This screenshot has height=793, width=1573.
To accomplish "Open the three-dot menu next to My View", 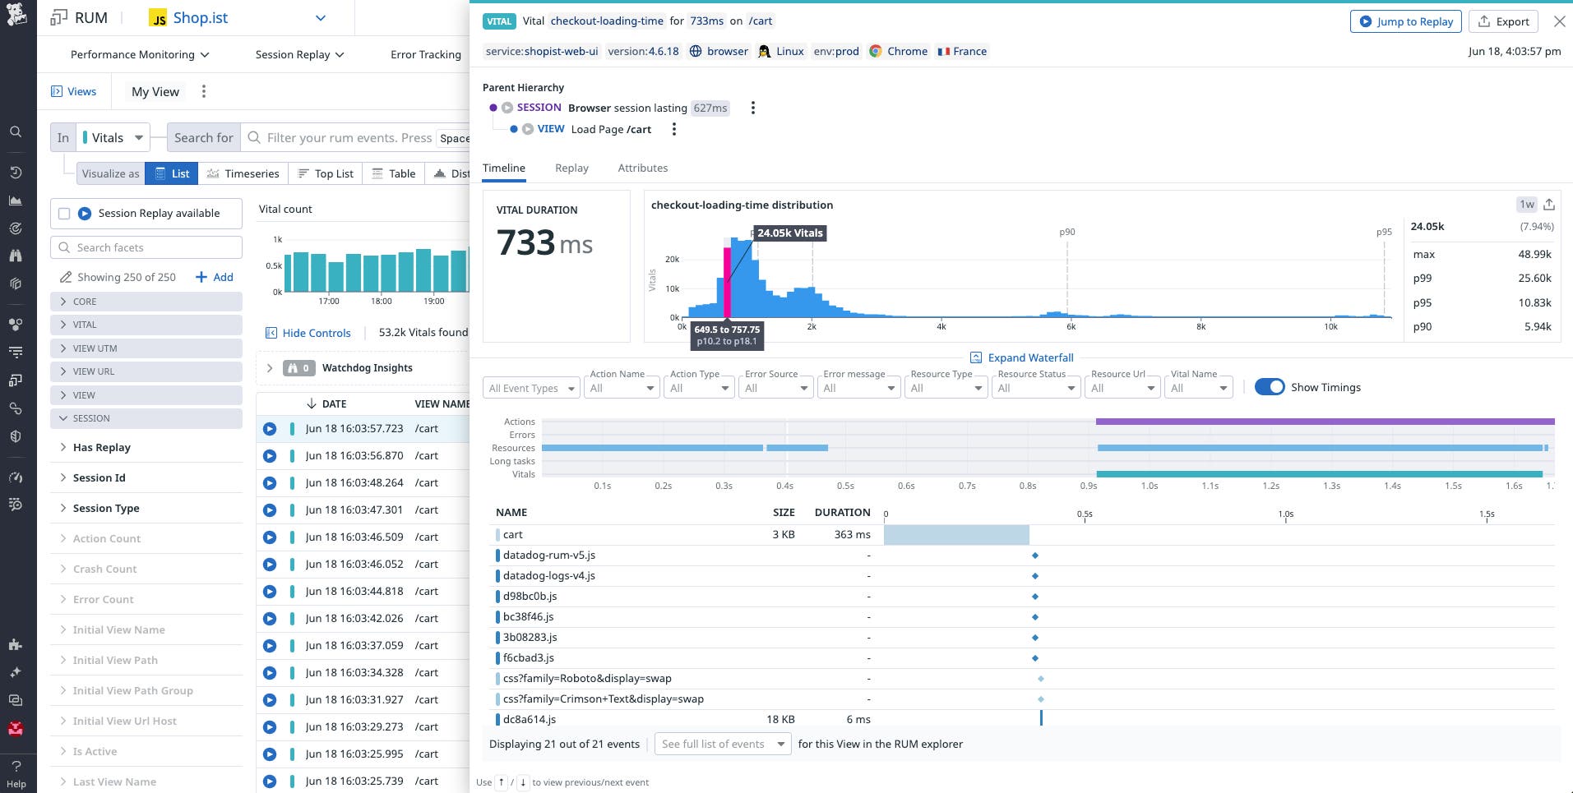I will [203, 91].
